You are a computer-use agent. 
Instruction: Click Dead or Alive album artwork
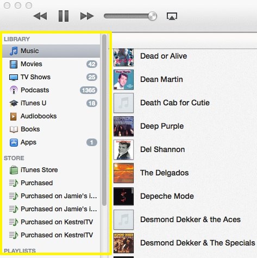pos(123,57)
